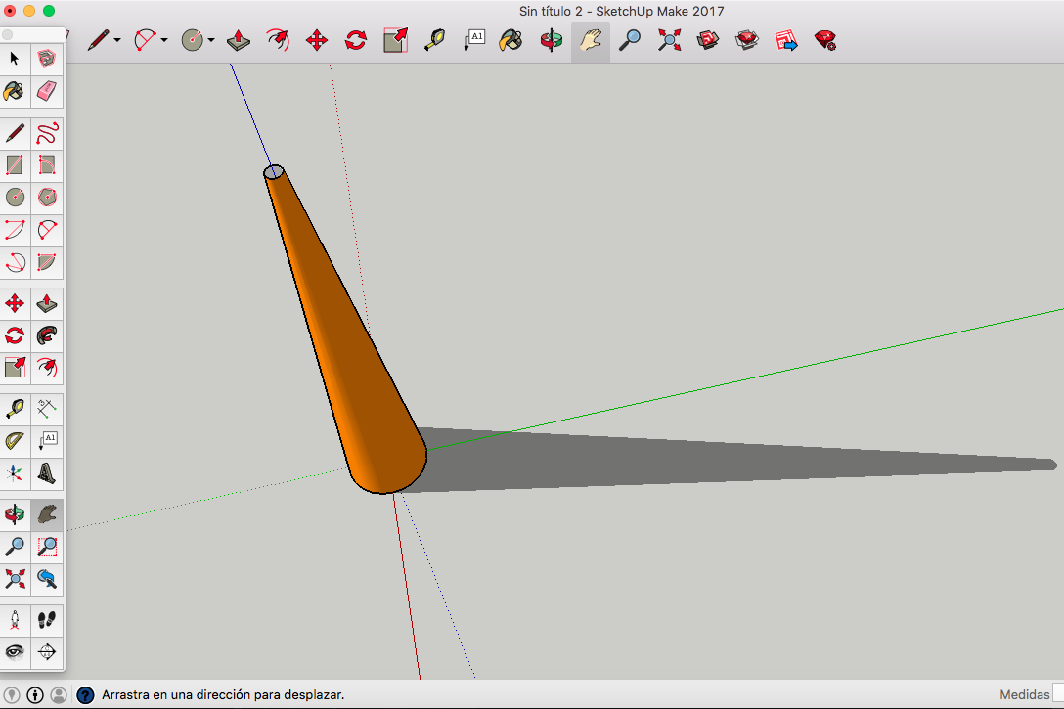Open the 3D Warehouse
1064x709 pixels.
tap(708, 40)
